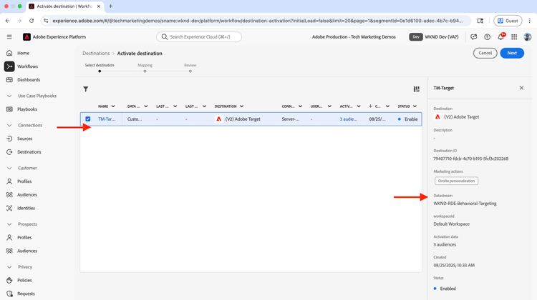537x300 pixels.
Task: Click the Mapping step marker
Action: 145,71
